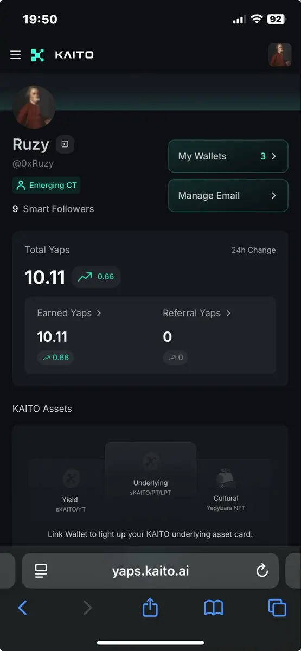Expand Referral Yaps details chevron
301x651 pixels.
tap(228, 313)
